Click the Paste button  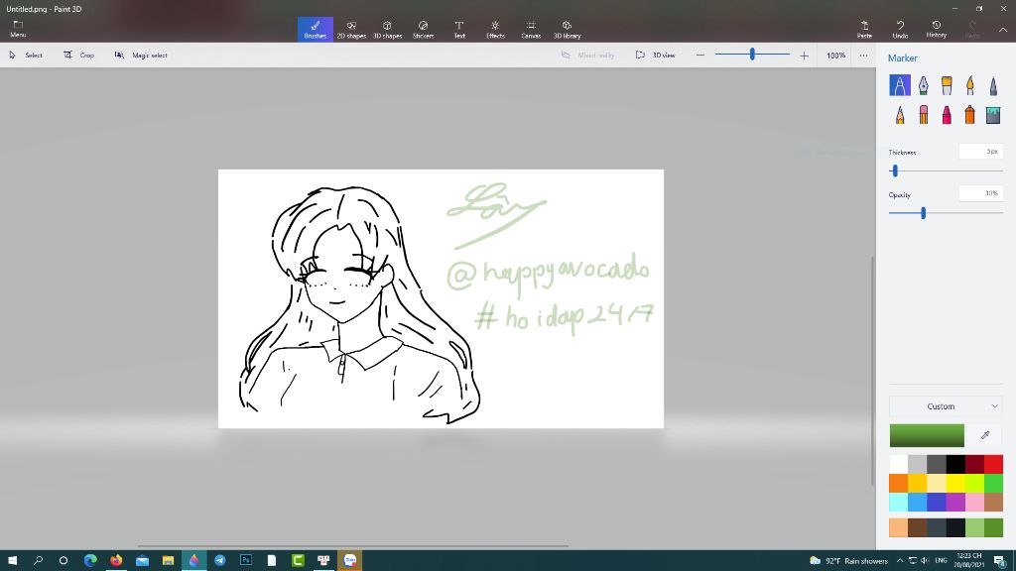[x=864, y=29]
